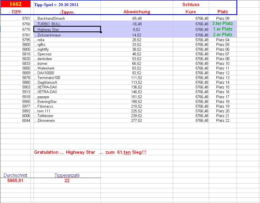
Task: Click the tip value 6044
Action: pyautogui.click(x=26, y=120)
